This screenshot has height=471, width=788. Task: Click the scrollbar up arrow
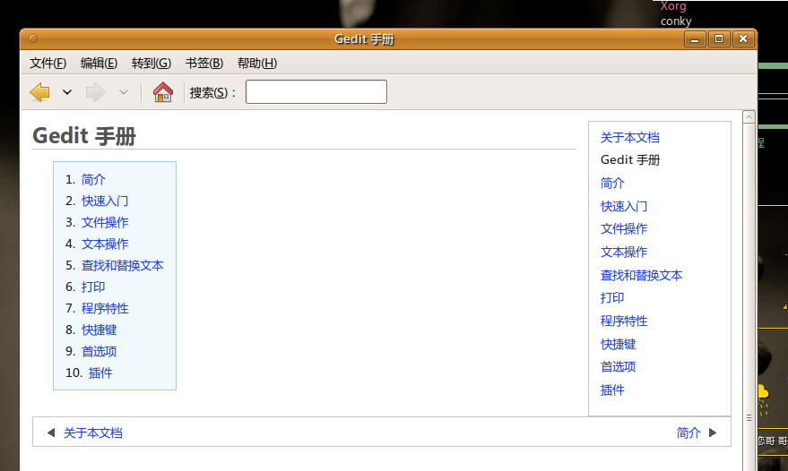(x=749, y=117)
